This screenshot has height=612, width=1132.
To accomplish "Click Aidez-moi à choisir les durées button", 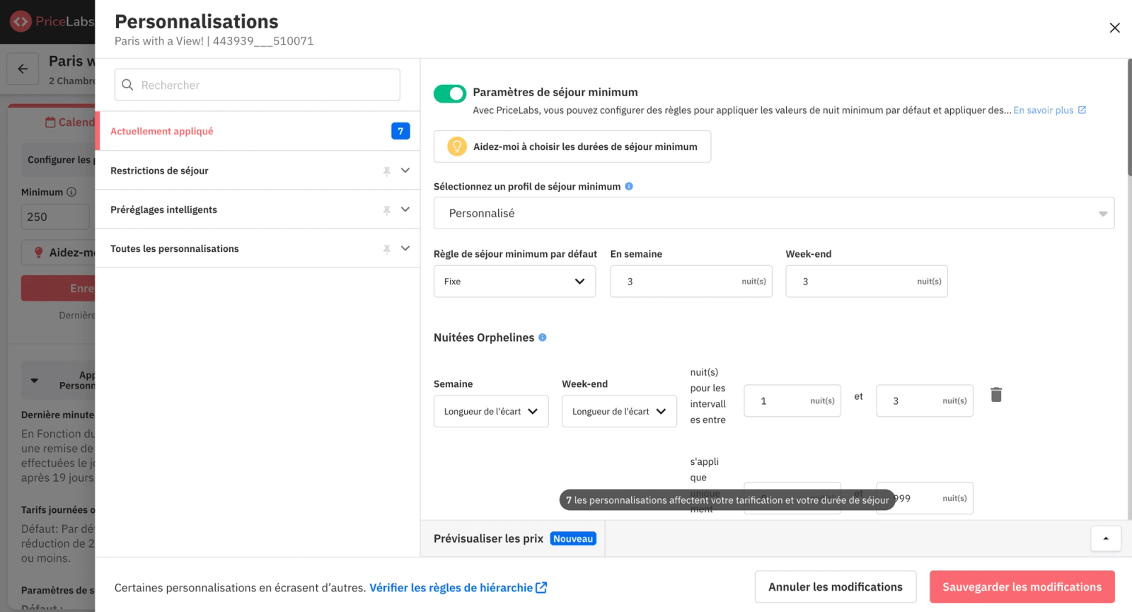I will coord(572,146).
